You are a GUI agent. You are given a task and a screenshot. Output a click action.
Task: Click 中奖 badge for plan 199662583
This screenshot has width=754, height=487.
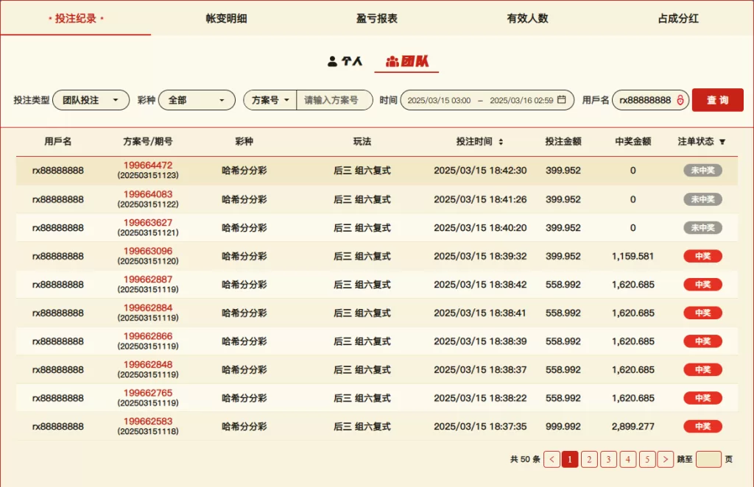[x=702, y=426]
